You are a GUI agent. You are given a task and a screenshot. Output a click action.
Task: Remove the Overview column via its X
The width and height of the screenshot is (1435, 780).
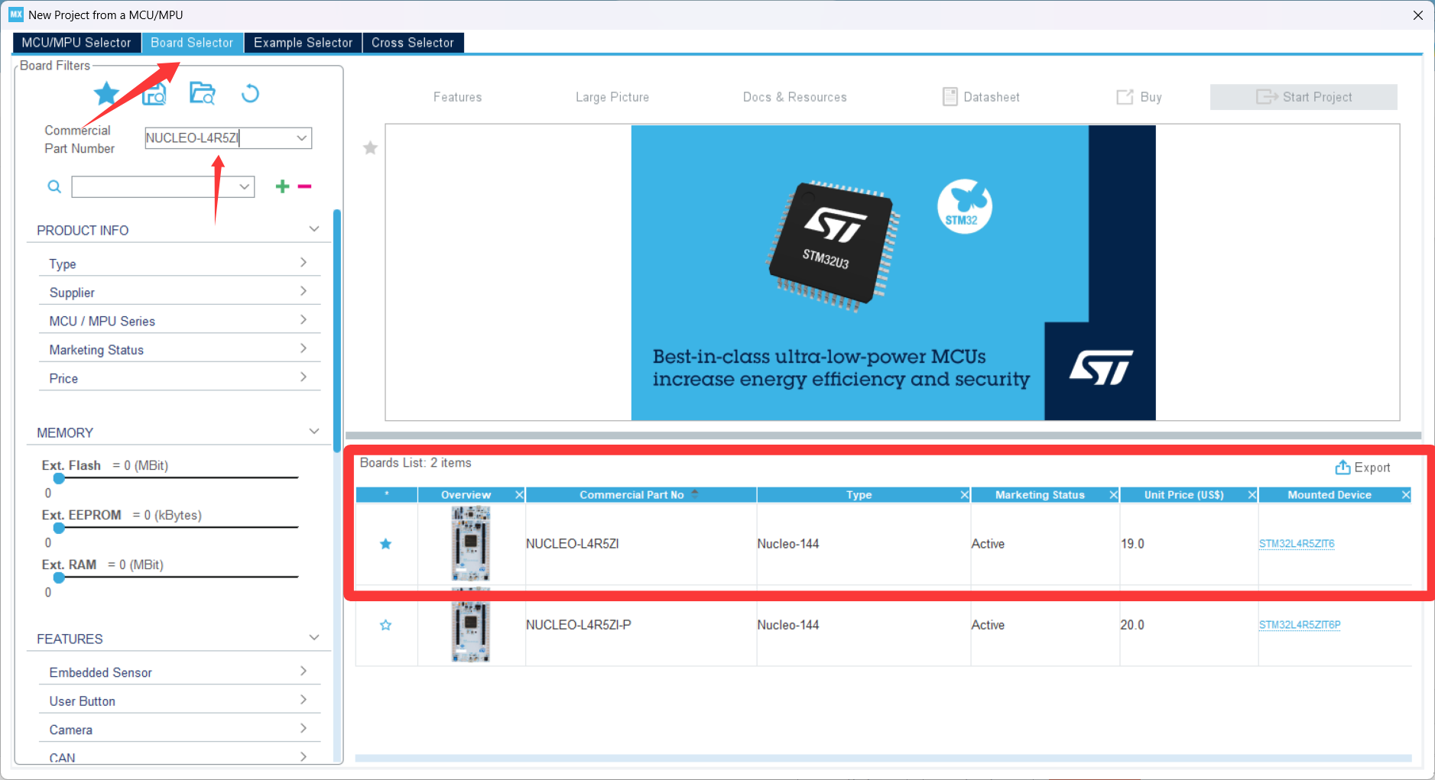(519, 495)
